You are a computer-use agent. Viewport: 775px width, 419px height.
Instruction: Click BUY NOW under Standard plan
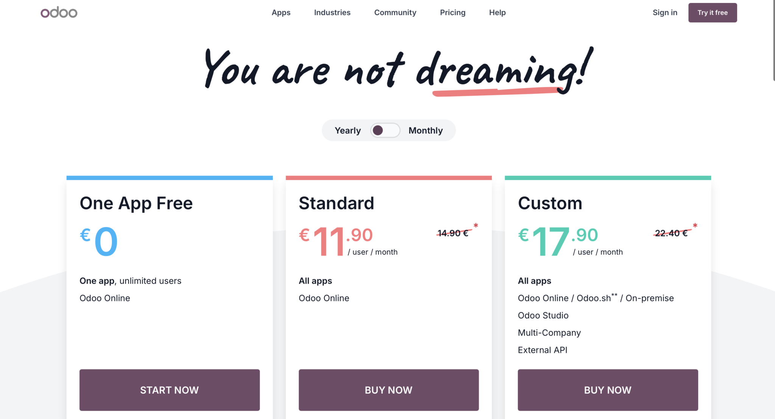click(389, 390)
